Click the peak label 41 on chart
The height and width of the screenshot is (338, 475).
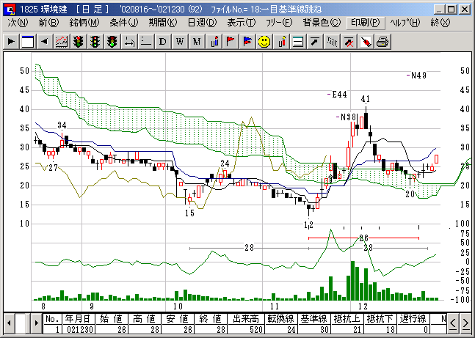click(366, 99)
